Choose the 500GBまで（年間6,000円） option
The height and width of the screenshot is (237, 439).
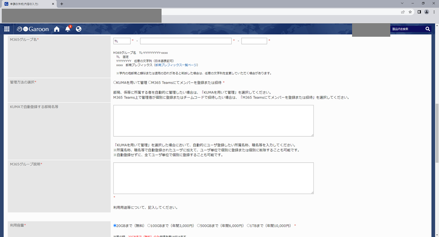[198, 226]
